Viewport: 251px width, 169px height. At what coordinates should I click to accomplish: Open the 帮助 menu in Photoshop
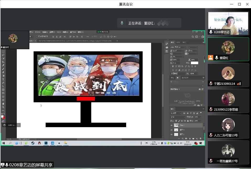(81, 32)
